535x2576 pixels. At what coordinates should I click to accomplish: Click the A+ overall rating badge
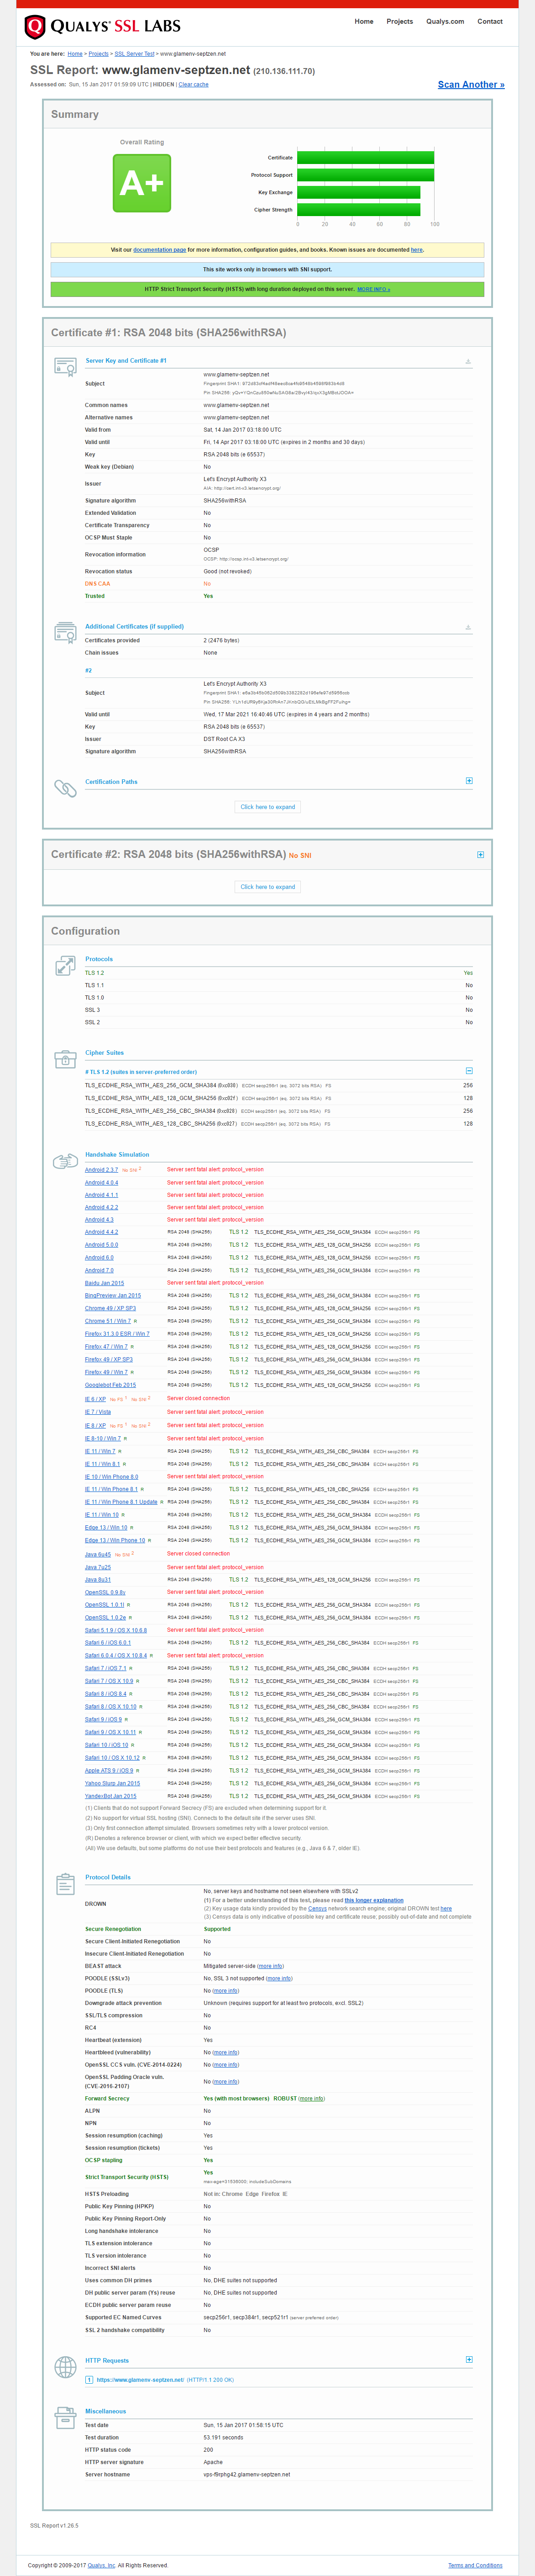tap(142, 183)
